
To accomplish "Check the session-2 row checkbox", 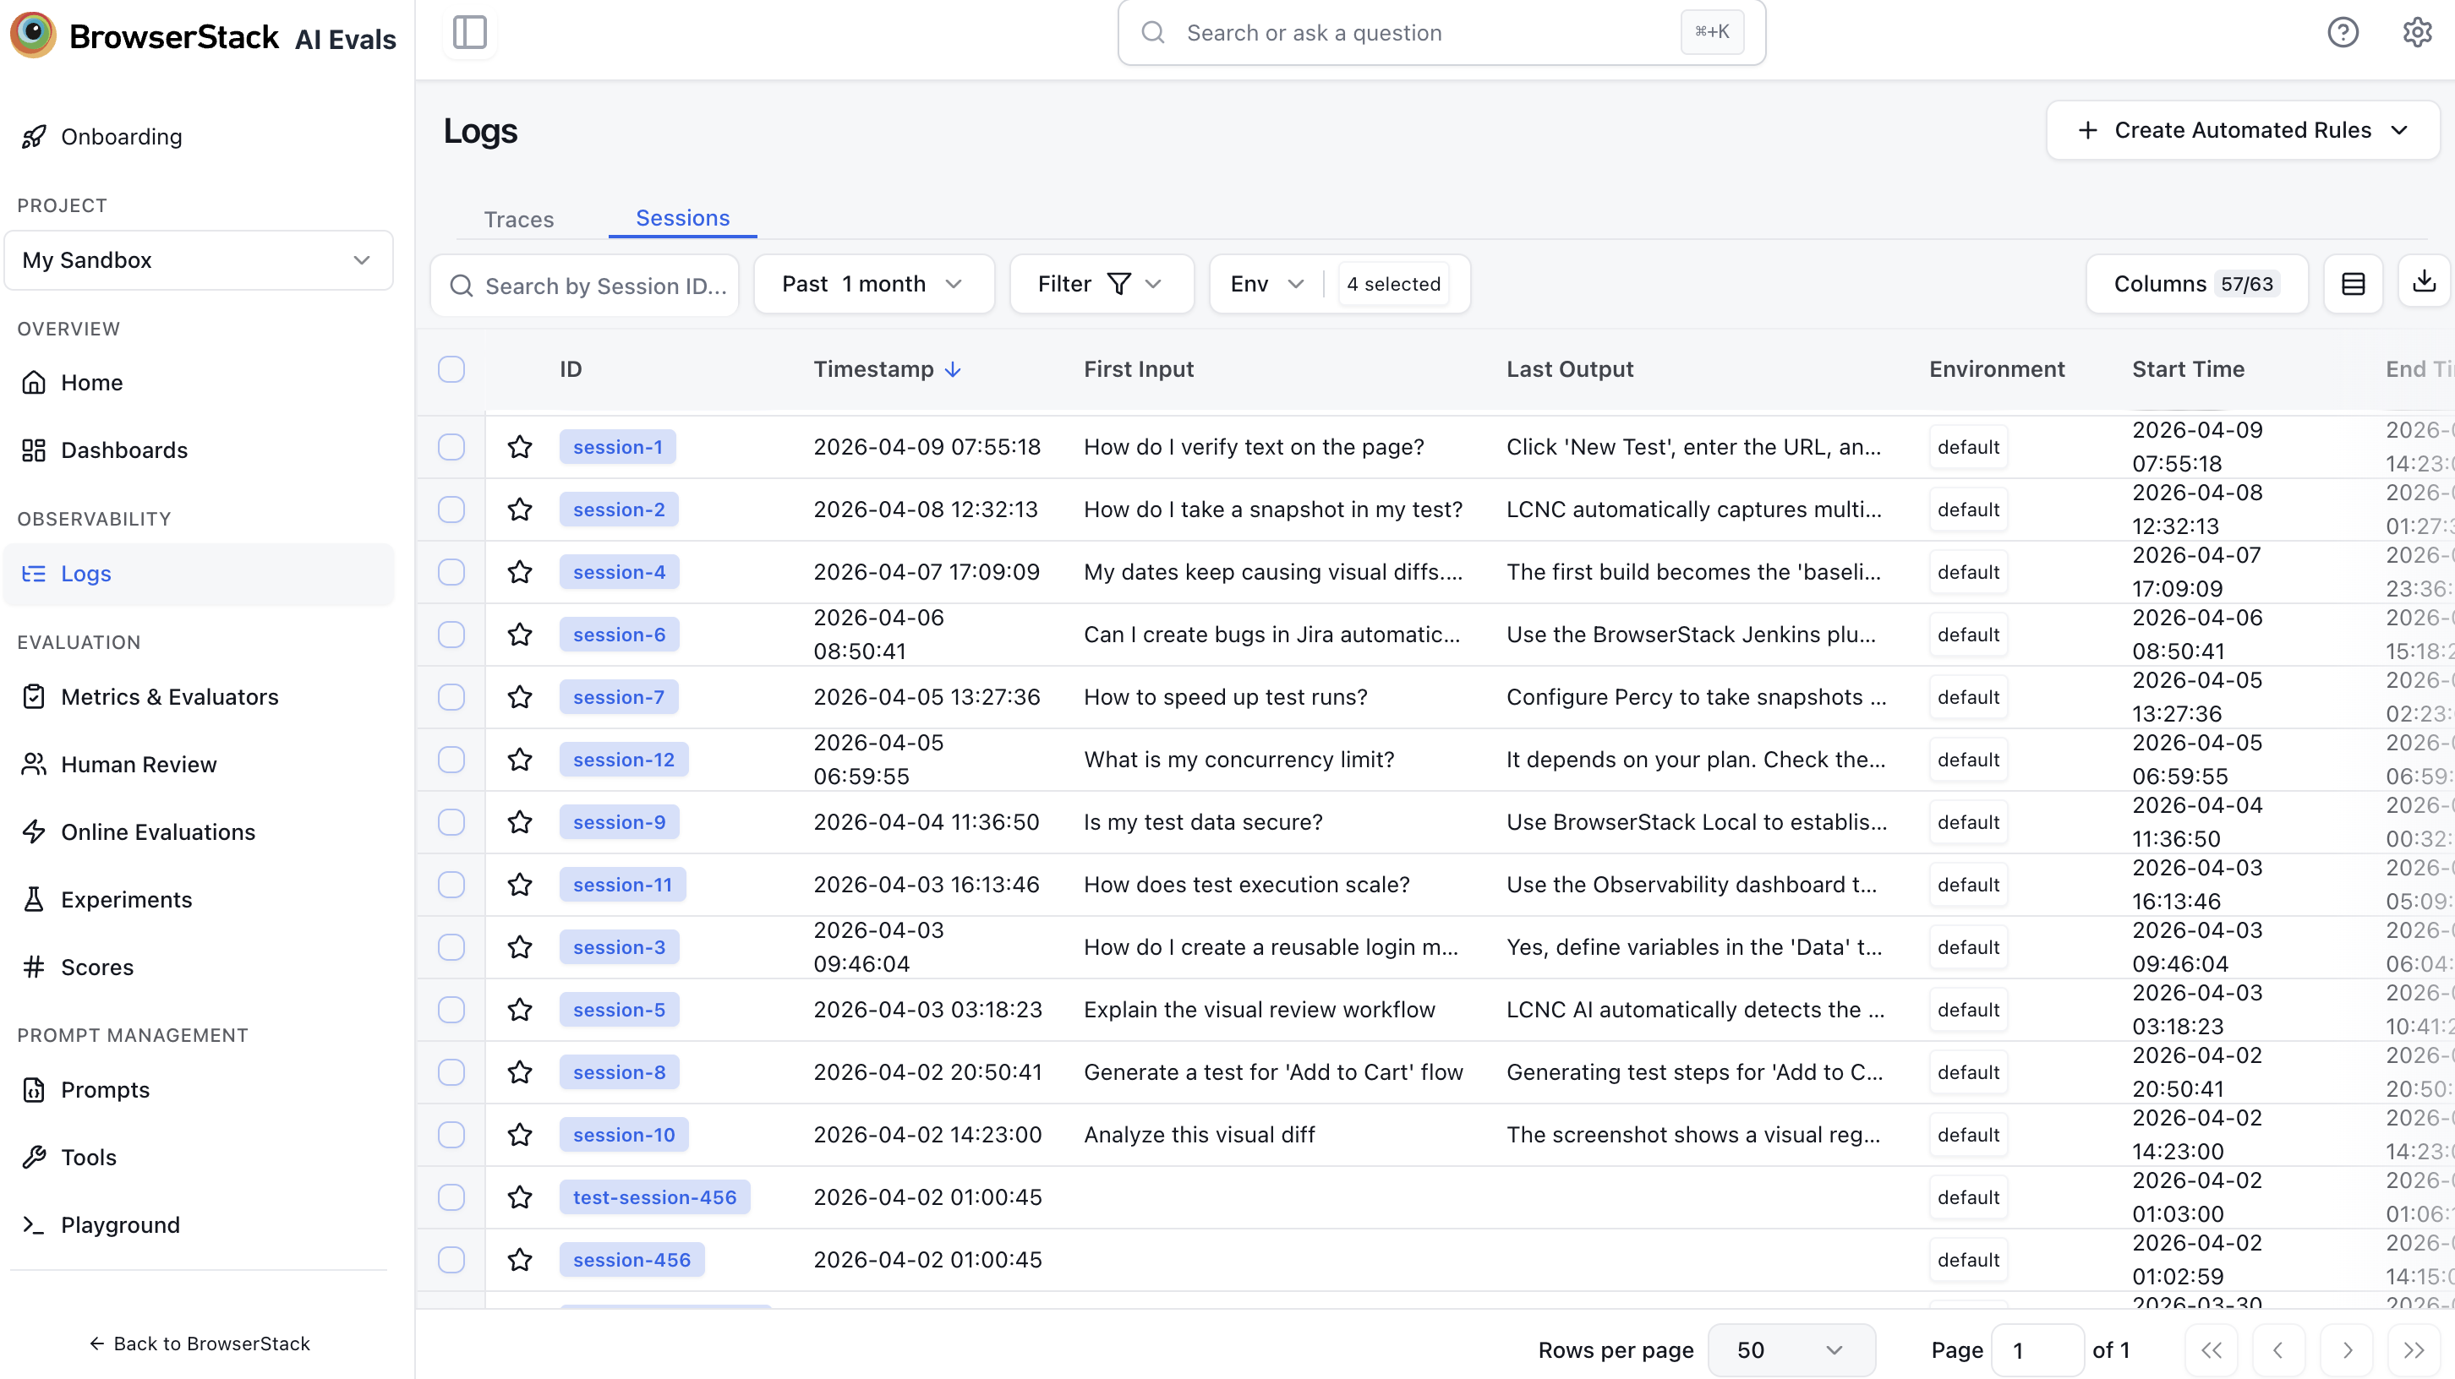I will click(451, 510).
